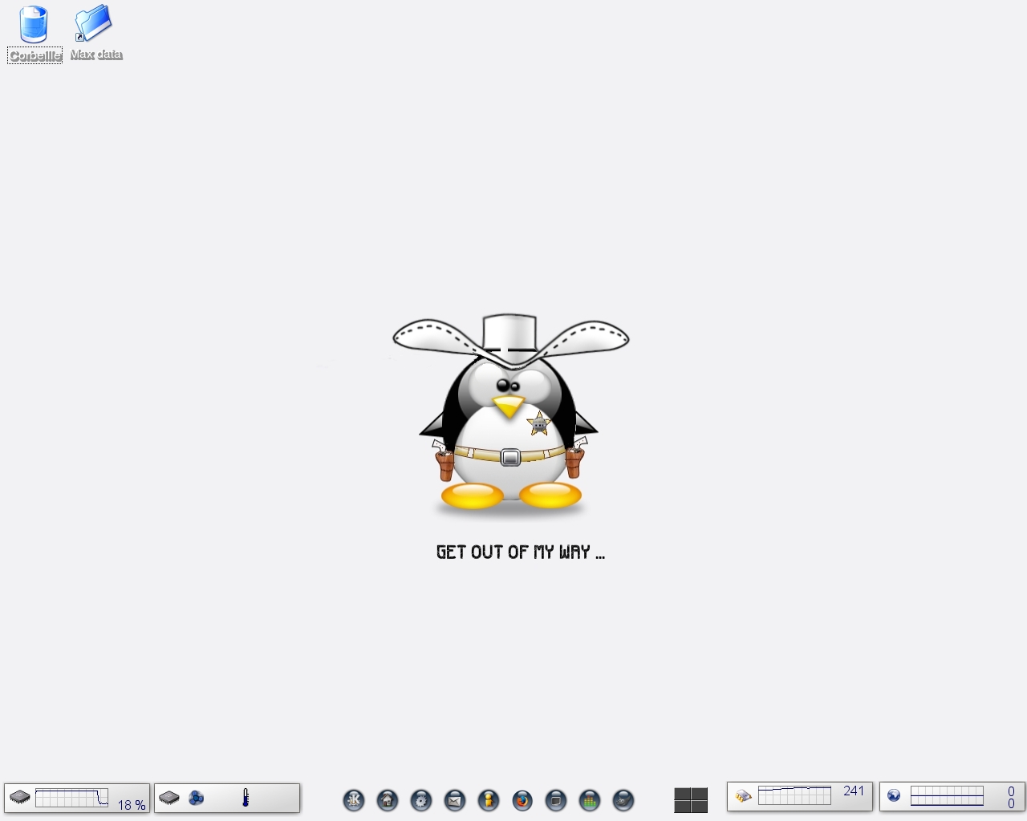Open the mail envelope launcher
This screenshot has width=1027, height=821.
[x=455, y=800]
